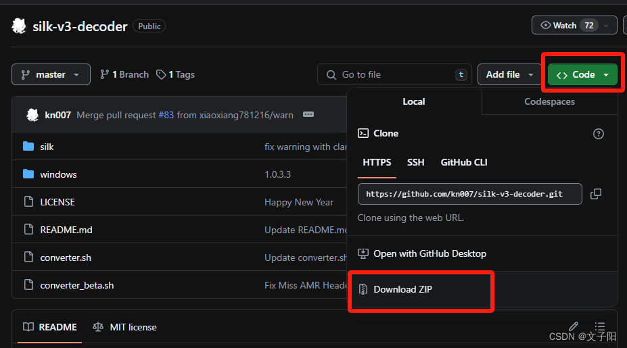Open the Add file dropdown

pyautogui.click(x=509, y=75)
